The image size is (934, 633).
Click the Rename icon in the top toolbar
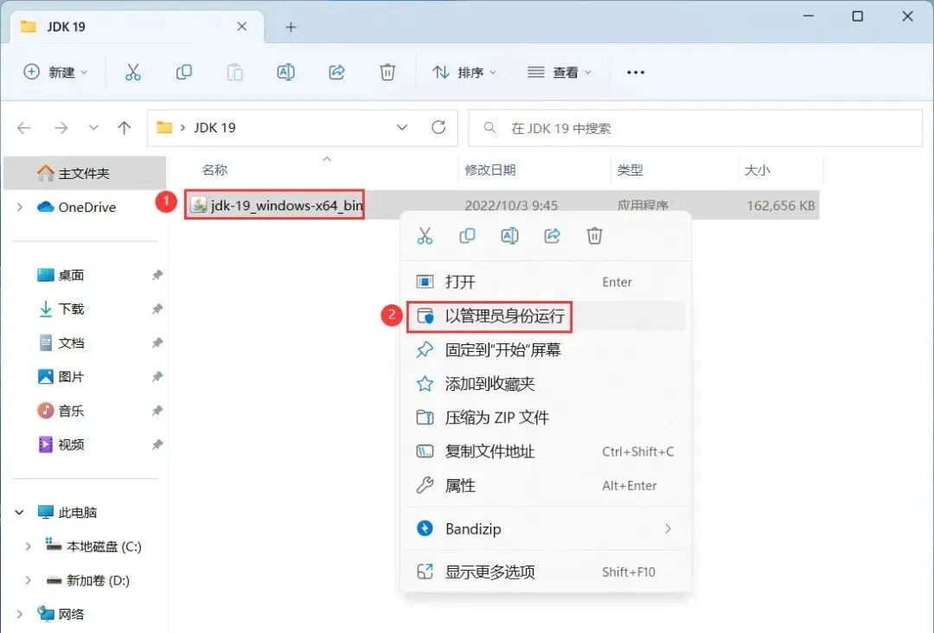tap(286, 73)
